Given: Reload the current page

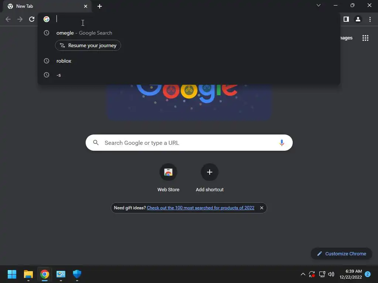Looking at the screenshot, I should [x=32, y=19].
